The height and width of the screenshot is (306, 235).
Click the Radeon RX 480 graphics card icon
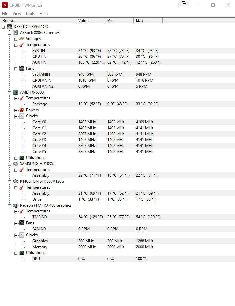(x=16, y=205)
